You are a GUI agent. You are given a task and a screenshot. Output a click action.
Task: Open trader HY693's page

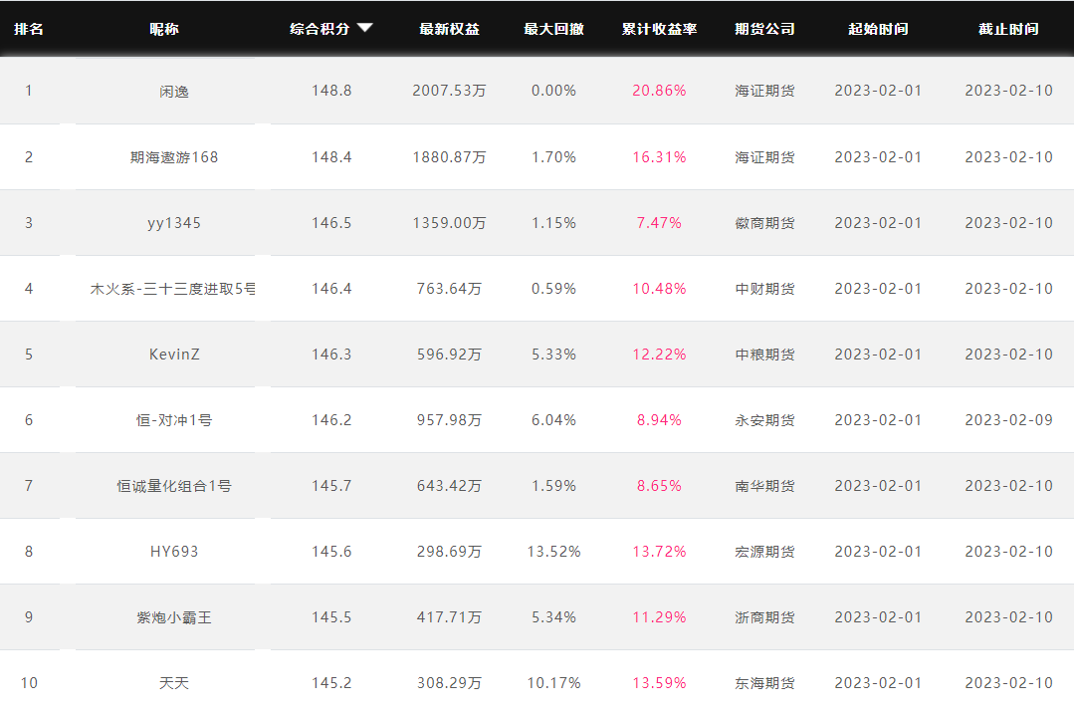click(x=174, y=552)
